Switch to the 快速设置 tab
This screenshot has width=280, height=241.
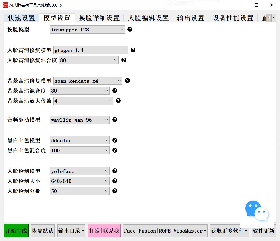pos(21,18)
